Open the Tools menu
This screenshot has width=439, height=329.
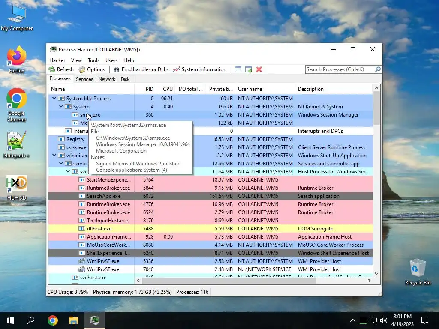(93, 60)
